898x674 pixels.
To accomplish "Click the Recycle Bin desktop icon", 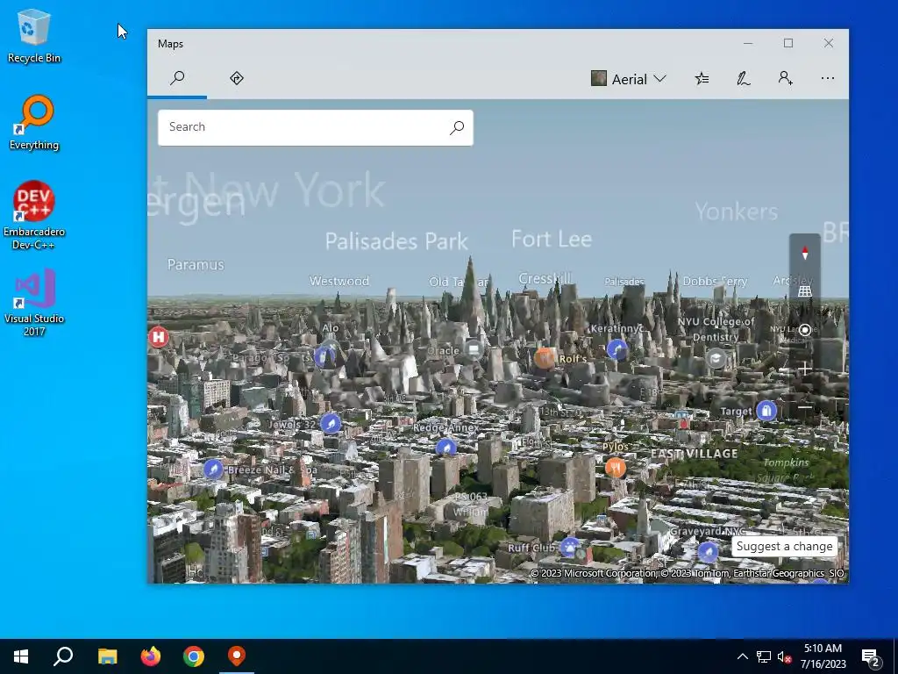I will click(34, 36).
